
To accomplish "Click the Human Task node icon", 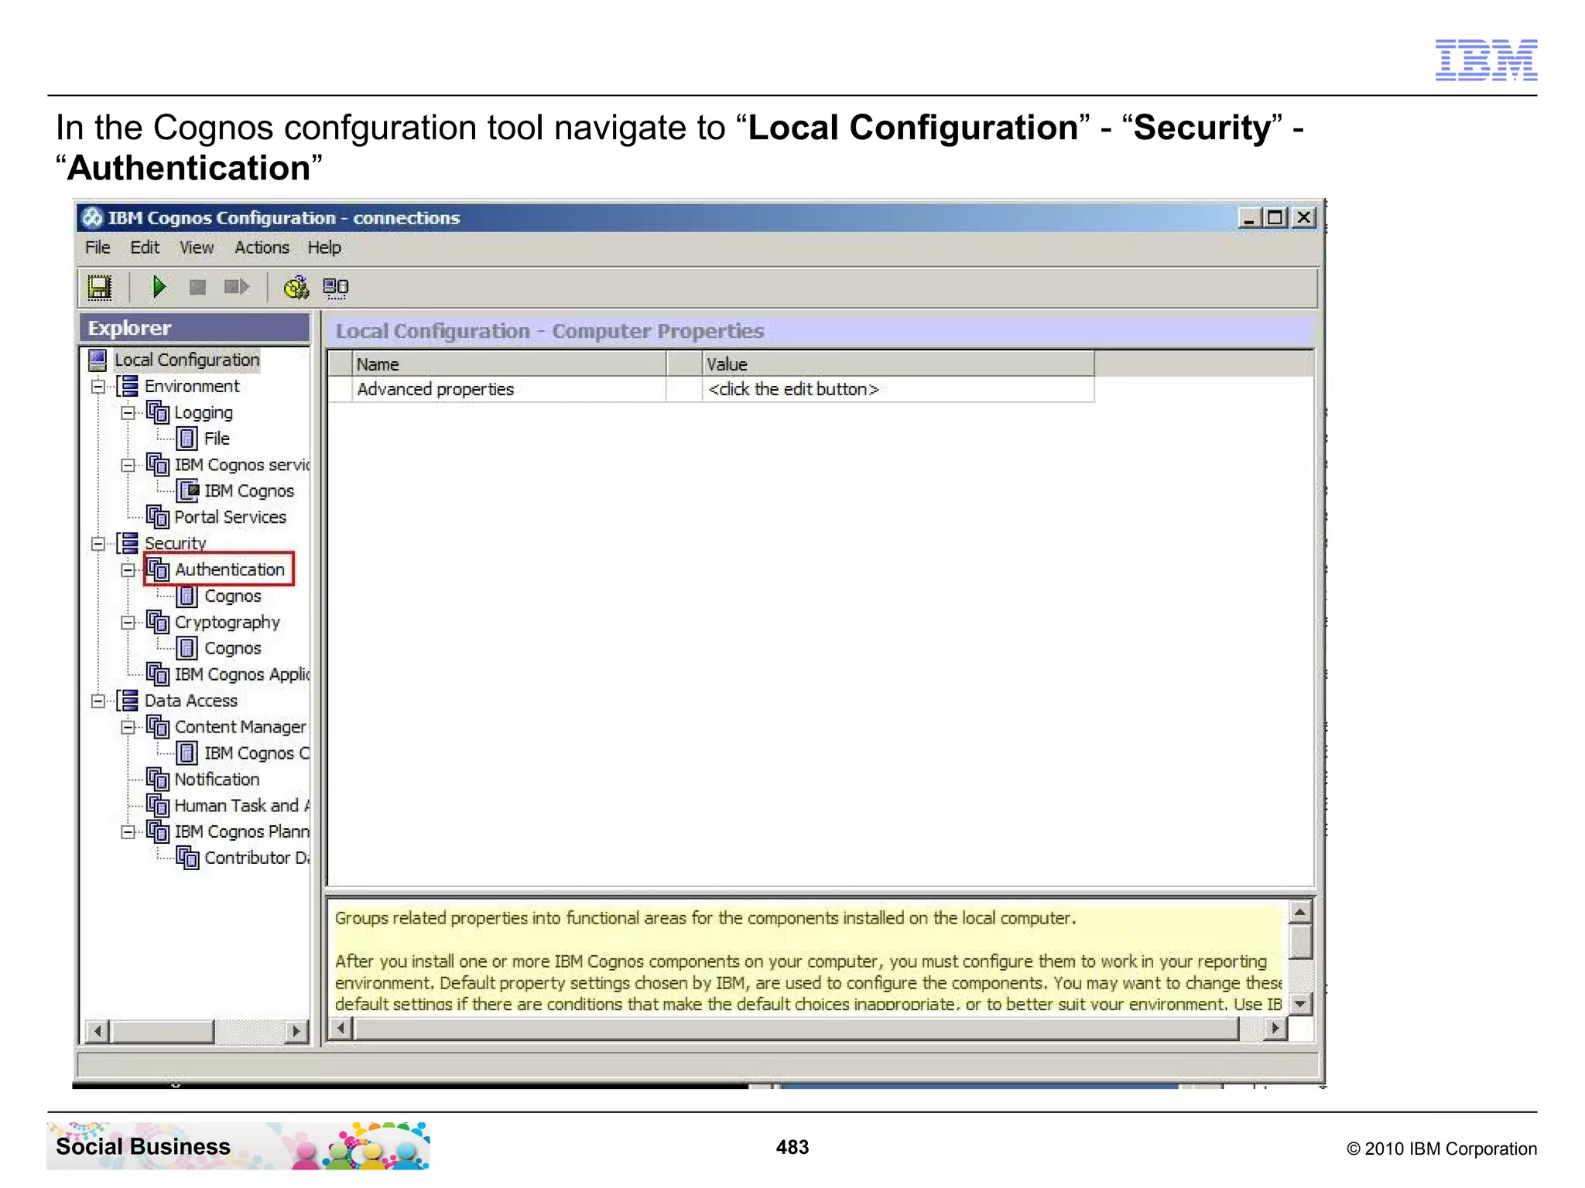I will 158,805.
